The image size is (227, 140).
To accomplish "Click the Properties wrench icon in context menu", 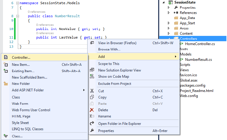I will (x=92, y=131).
